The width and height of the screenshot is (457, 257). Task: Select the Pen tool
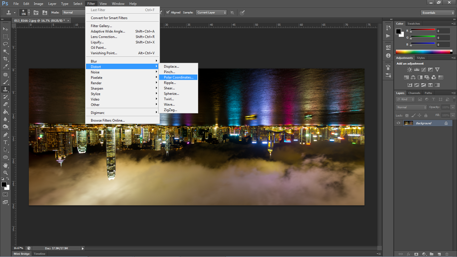click(x=5, y=135)
